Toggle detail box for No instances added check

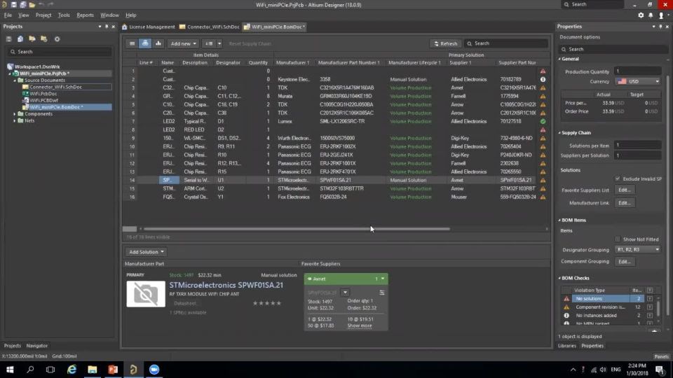pos(650,316)
